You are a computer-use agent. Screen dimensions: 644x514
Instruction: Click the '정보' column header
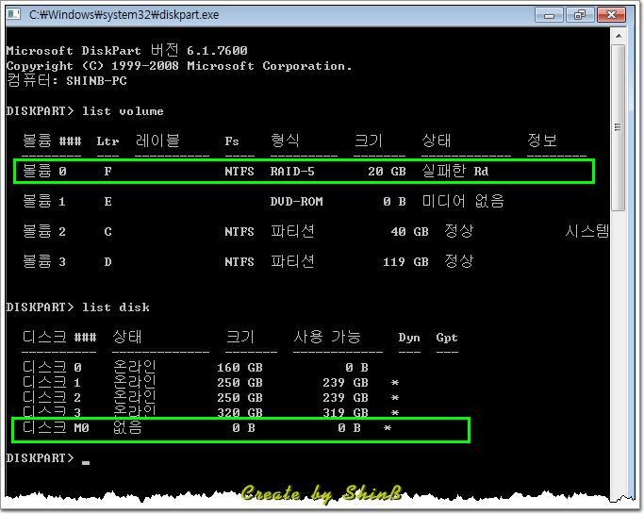[542, 141]
